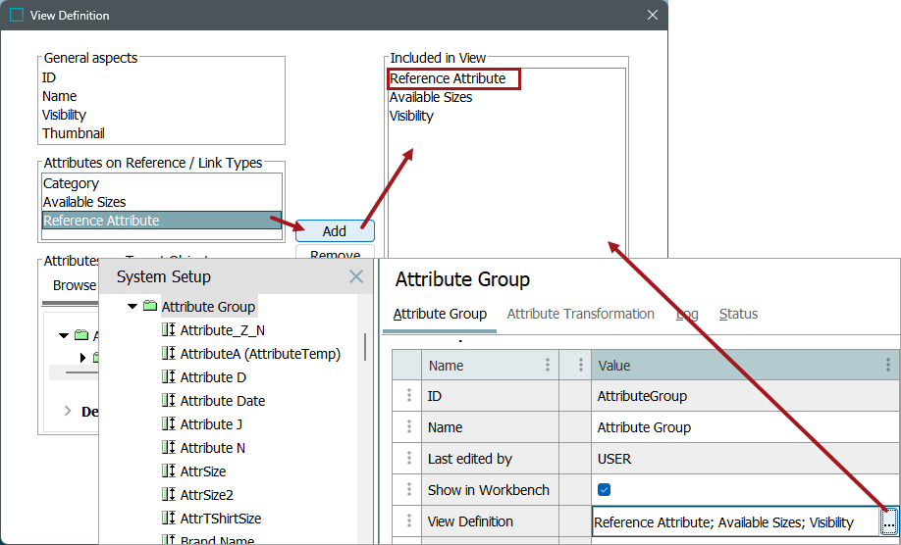Click the AttributeGroup ID value cell
This screenshot has height=545, width=901.
[745, 396]
